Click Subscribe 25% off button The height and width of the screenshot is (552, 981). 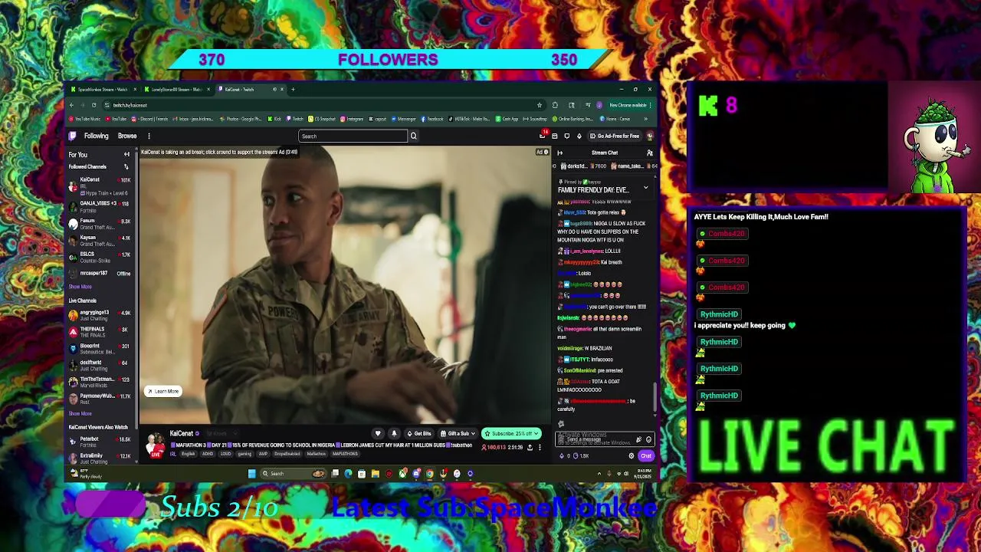511,433
